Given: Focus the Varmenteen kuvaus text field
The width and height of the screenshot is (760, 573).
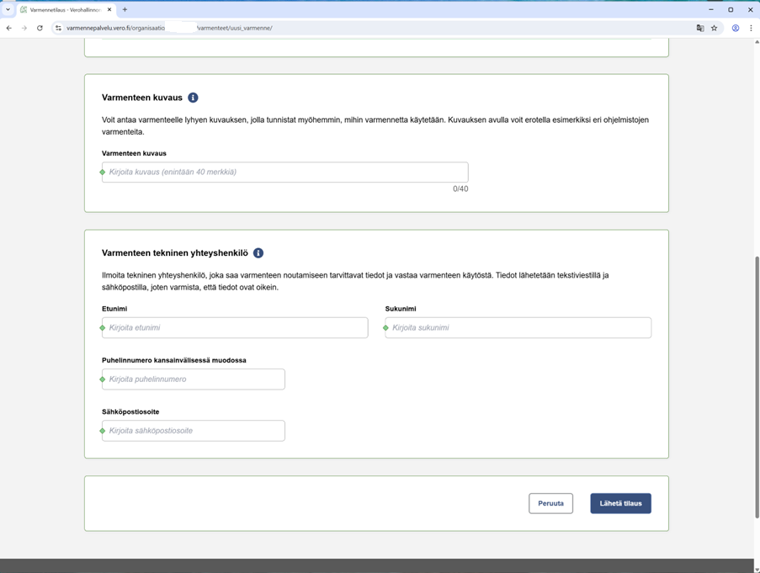Looking at the screenshot, I should click(x=284, y=172).
